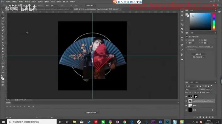
Task: Click the rainbow hue slider
Action: [214, 21]
